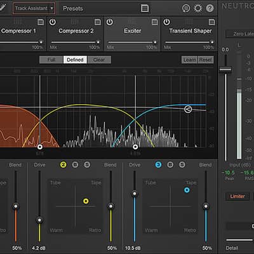Toggle Compressor 2 power button
This screenshot has width=254, height=254.
[x=53, y=22]
